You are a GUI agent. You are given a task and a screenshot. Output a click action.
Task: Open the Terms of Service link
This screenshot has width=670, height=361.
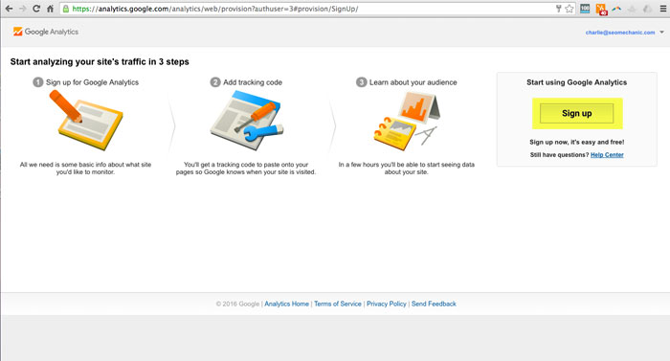[x=338, y=304]
